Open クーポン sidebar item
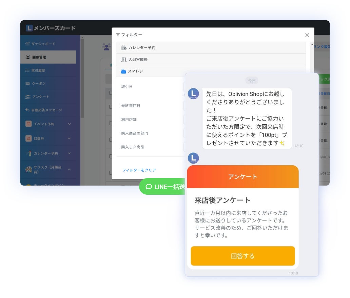 tap(48, 83)
